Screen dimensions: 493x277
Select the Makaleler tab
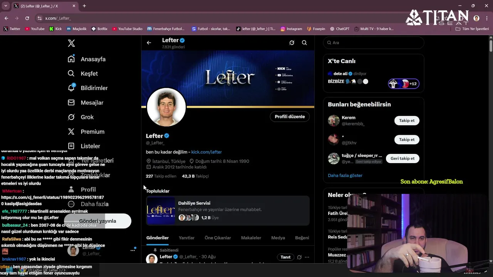point(251,238)
